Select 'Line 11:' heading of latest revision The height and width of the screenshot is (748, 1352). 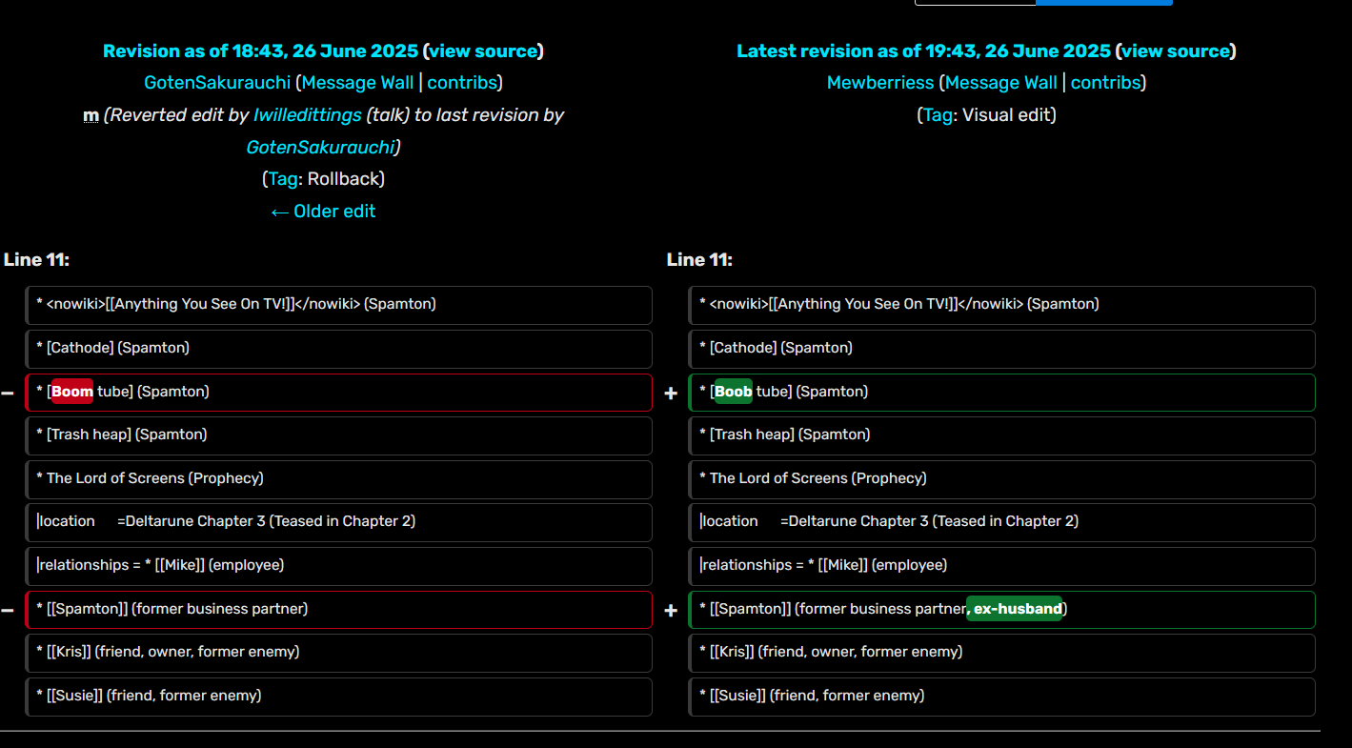(699, 260)
